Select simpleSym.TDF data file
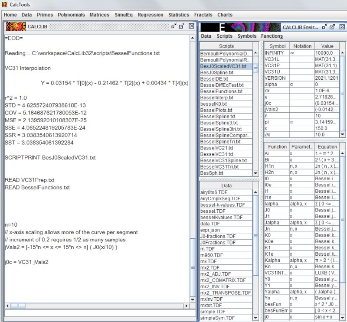This screenshot has height=322, width=347. [x=226, y=318]
